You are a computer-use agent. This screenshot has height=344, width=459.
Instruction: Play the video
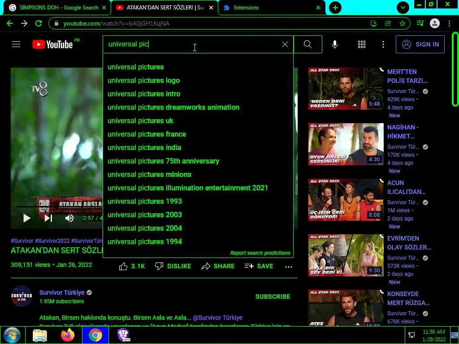(x=26, y=218)
